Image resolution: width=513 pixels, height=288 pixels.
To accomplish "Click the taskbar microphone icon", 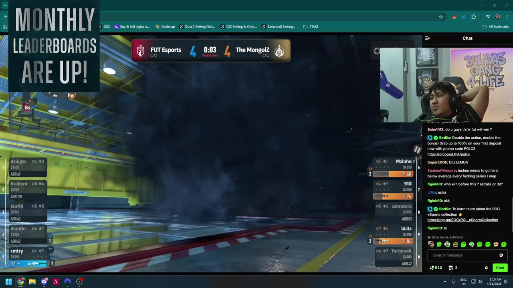I will [453, 282].
